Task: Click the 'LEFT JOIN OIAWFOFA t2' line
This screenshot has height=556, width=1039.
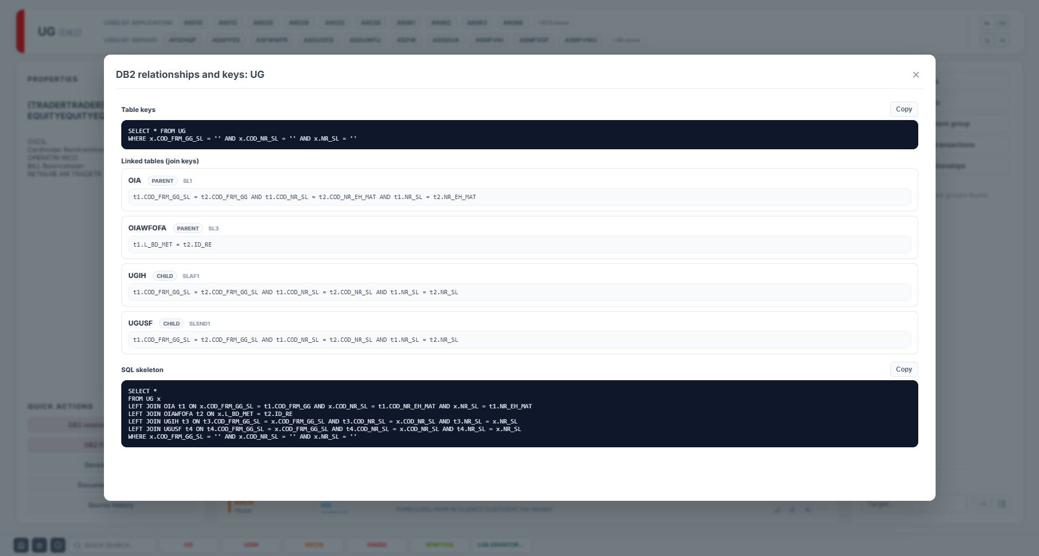Action: (210, 414)
